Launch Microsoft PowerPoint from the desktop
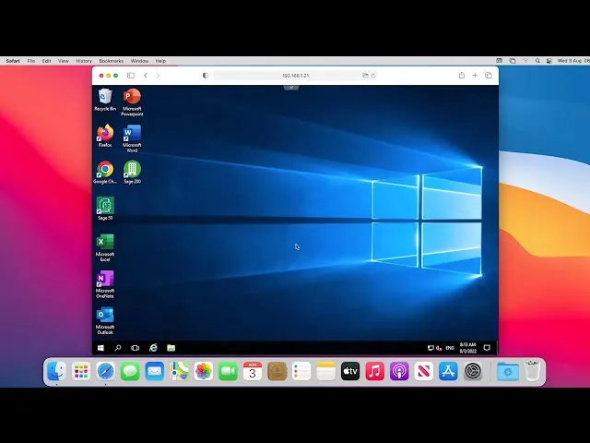 pos(132,97)
